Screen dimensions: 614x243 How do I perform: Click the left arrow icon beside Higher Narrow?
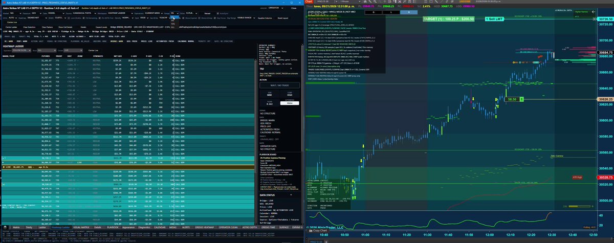pyautogui.click(x=594, y=12)
